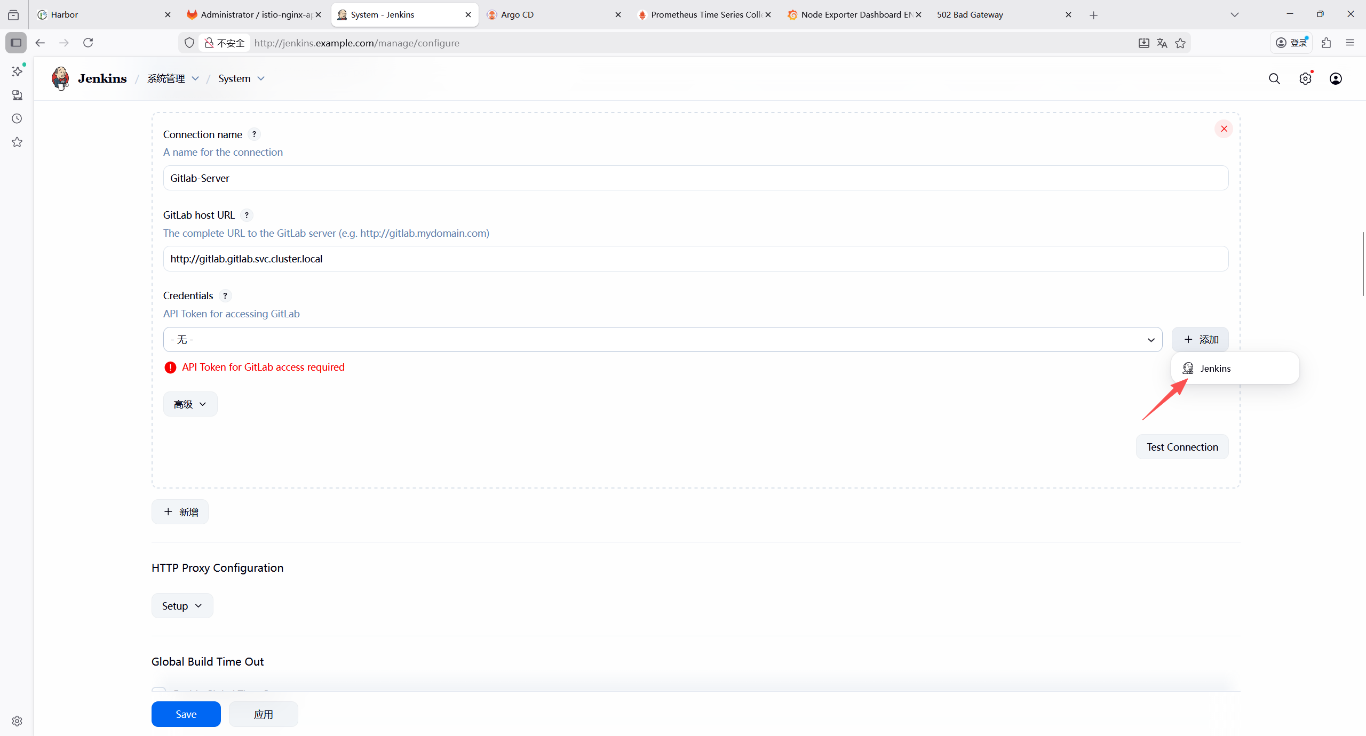Open the Manage Jenkins gear icon
1366x736 pixels.
click(x=1305, y=79)
